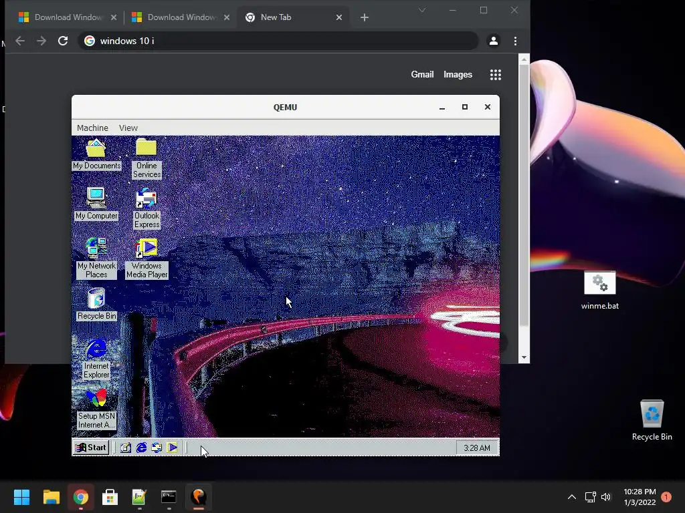Close the QEMU window
Screen dimensions: 685x513
488,107
